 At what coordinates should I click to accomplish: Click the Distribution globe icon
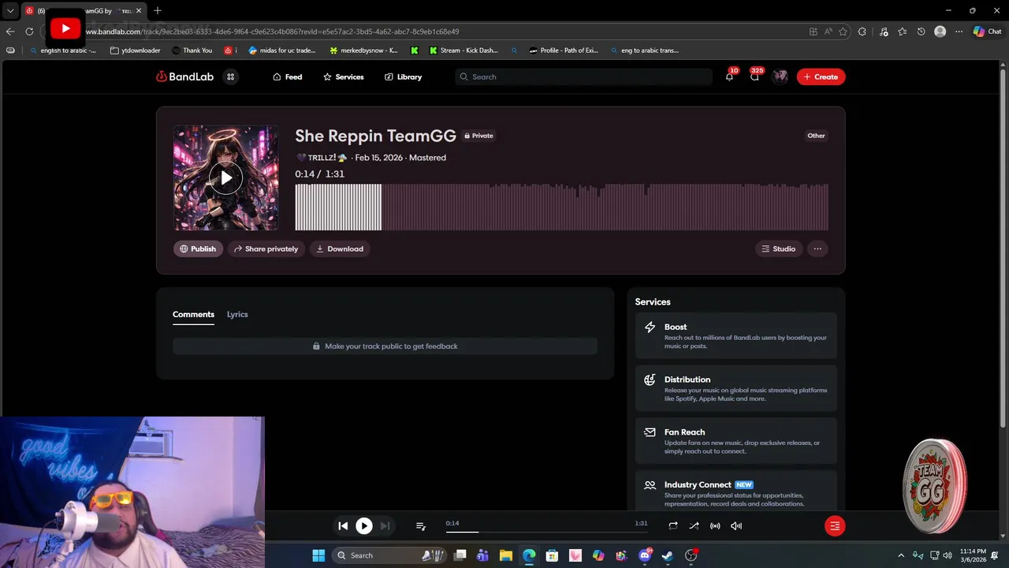(650, 379)
